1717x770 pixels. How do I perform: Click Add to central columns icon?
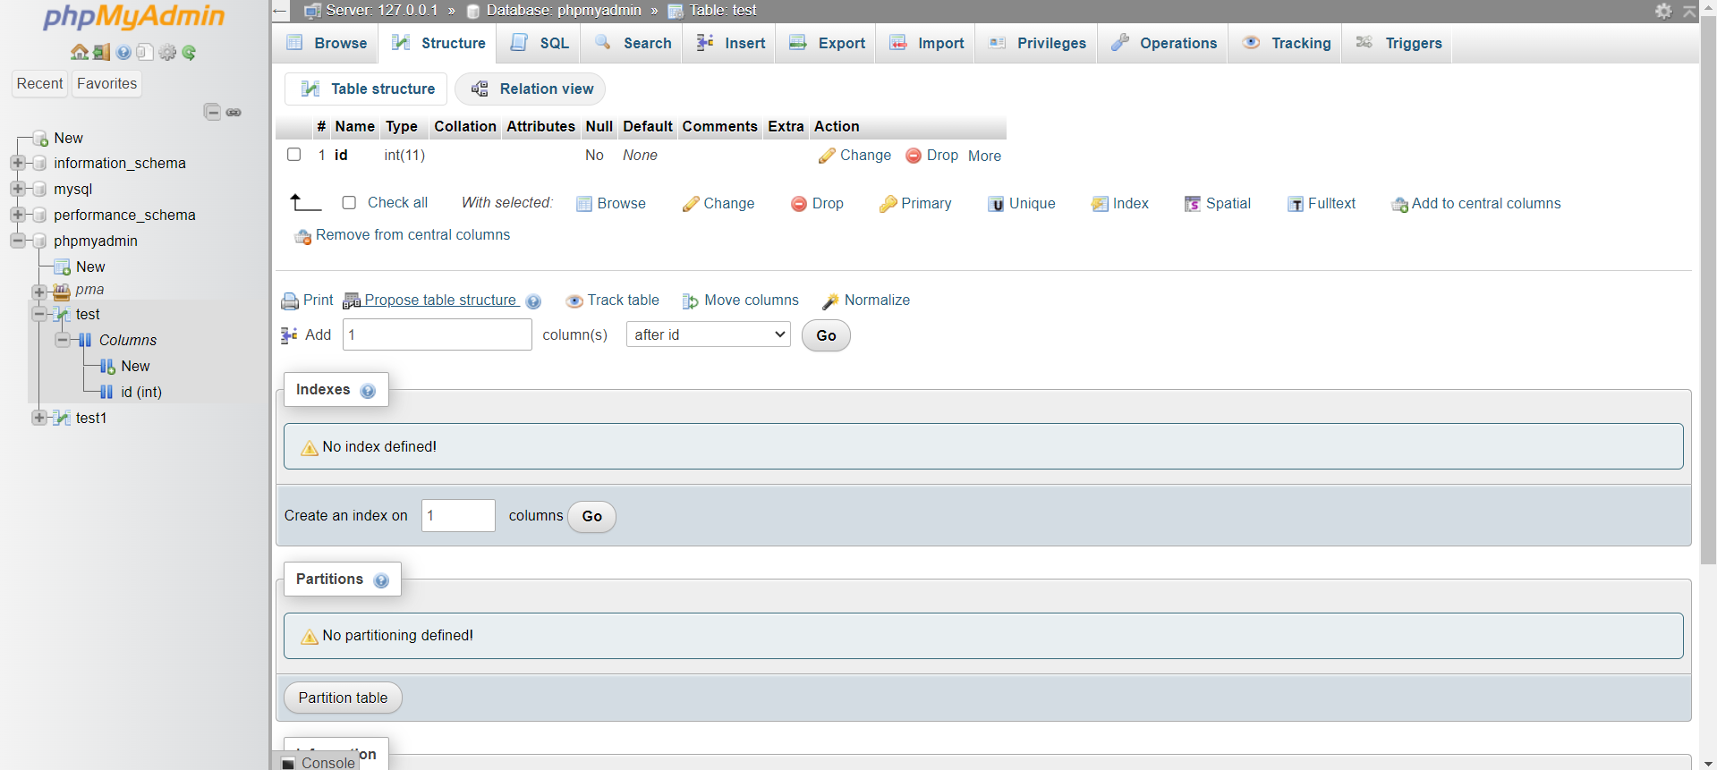tap(1400, 205)
